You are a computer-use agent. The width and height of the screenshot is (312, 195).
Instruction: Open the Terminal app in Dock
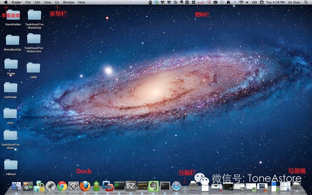coord(165,186)
